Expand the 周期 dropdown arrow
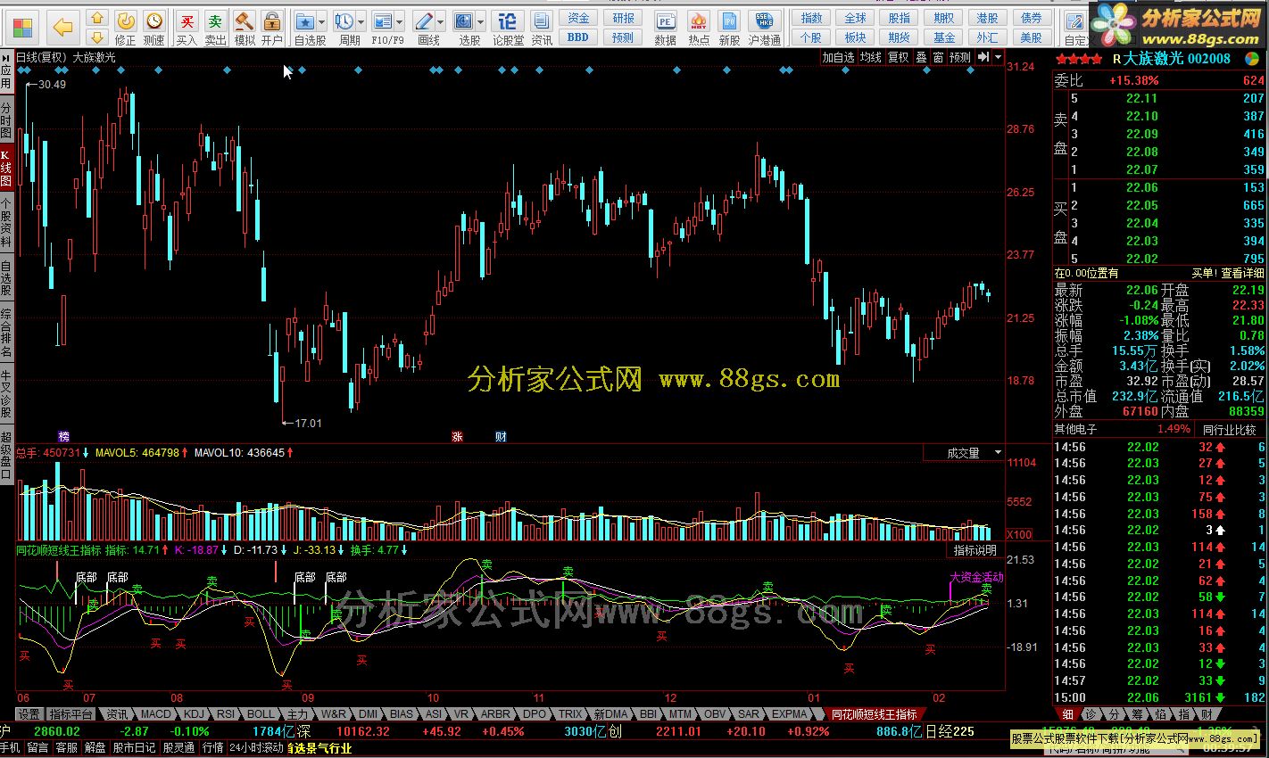1269x758 pixels. coord(361,21)
